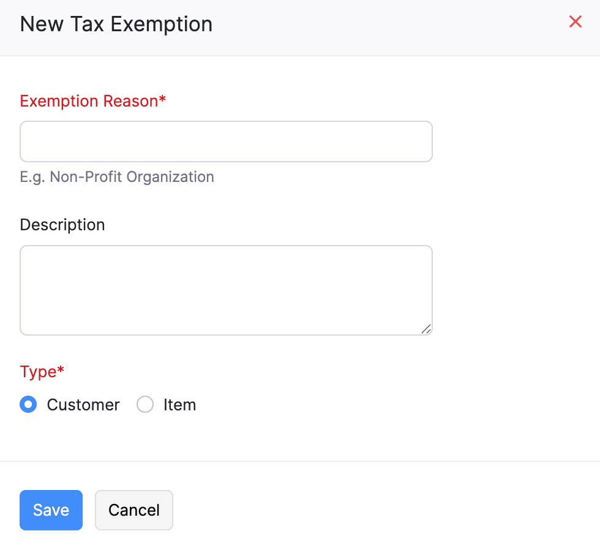The width and height of the screenshot is (600, 550).
Task: Cancel creating the tax exemption
Action: [133, 510]
